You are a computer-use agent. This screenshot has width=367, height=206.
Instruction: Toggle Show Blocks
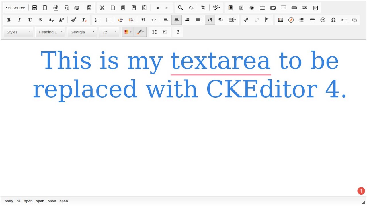coord(165,32)
